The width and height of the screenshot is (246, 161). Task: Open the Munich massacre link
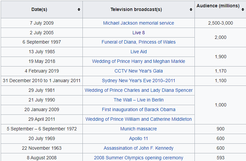(x=139, y=129)
